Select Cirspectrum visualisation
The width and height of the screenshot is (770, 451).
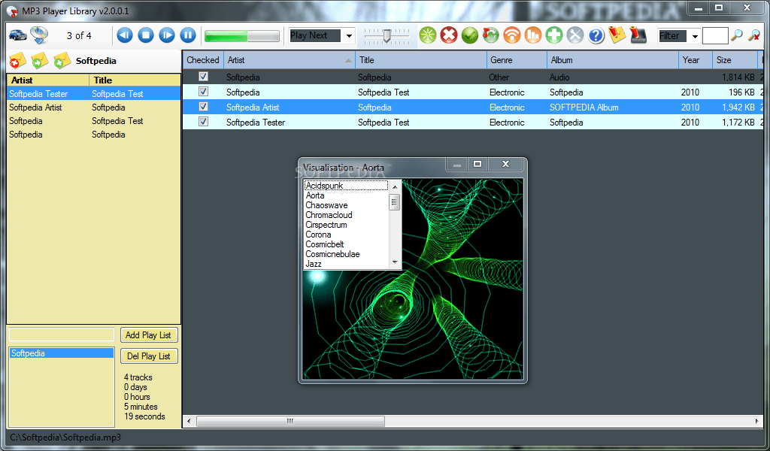click(x=346, y=225)
